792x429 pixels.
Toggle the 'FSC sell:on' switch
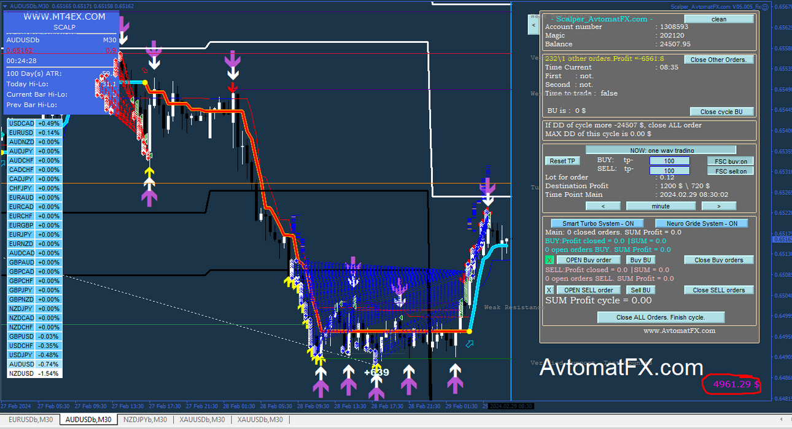click(731, 171)
